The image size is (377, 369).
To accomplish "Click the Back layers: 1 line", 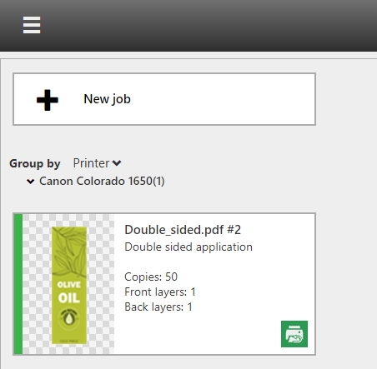I will (158, 307).
